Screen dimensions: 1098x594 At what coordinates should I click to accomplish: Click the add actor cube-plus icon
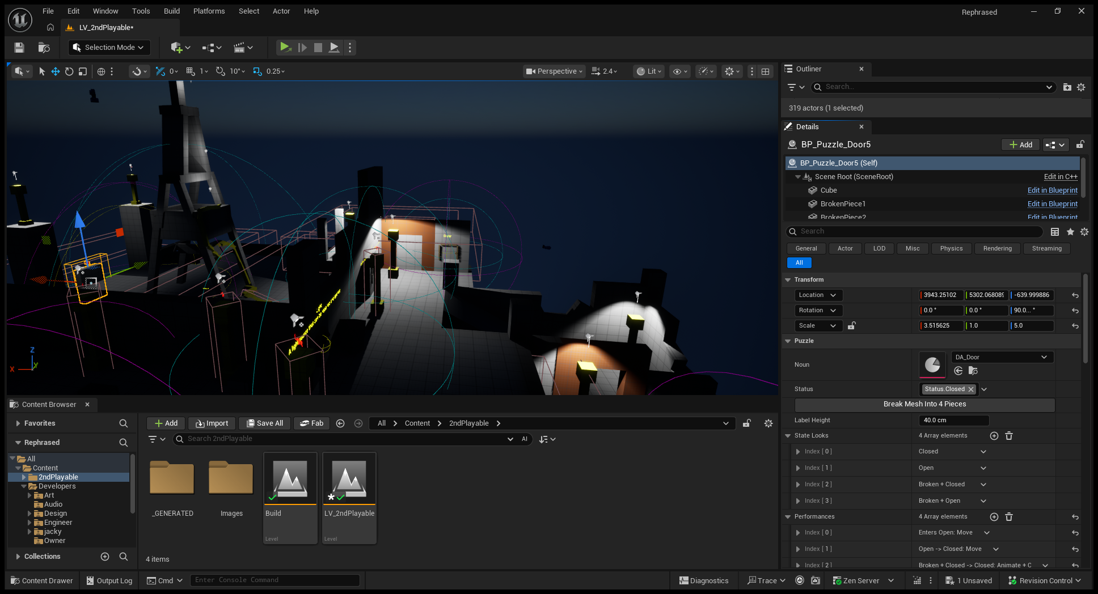(x=180, y=48)
